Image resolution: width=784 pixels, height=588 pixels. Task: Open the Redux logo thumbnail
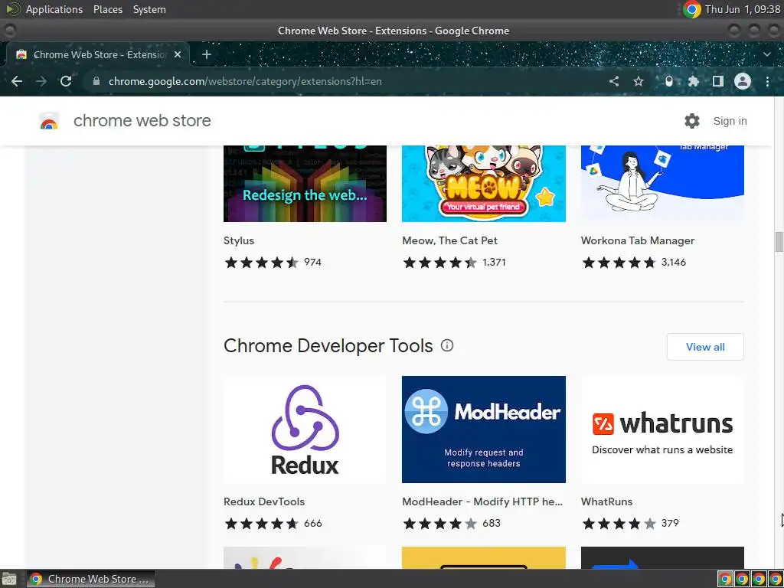(305, 430)
